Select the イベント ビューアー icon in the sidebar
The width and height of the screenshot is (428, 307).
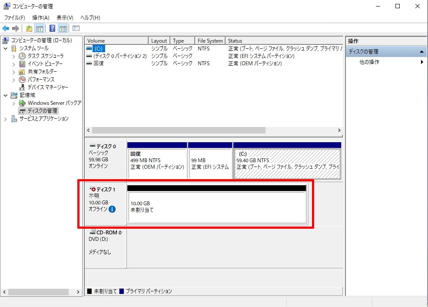tap(22, 63)
